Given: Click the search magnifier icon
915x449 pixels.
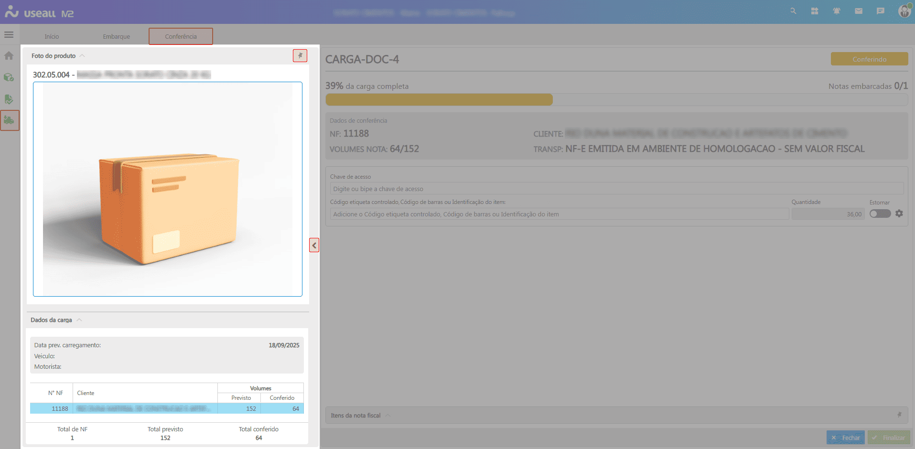Looking at the screenshot, I should pos(793,11).
